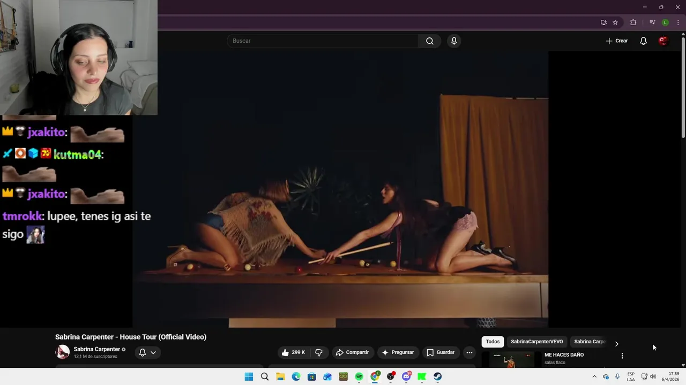Image resolution: width=686 pixels, height=385 pixels.
Task: Like the video with 299 K
Action: [x=293, y=352]
